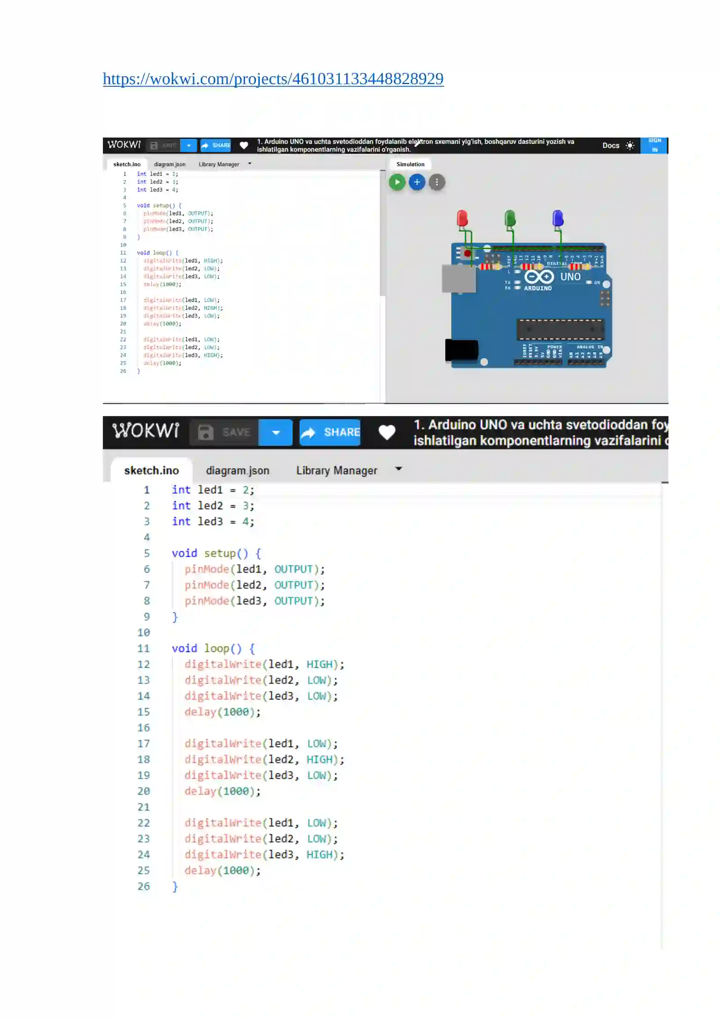720x1018 pixels.
Task: Click SAVE button in small upper toolbar
Action: [164, 145]
